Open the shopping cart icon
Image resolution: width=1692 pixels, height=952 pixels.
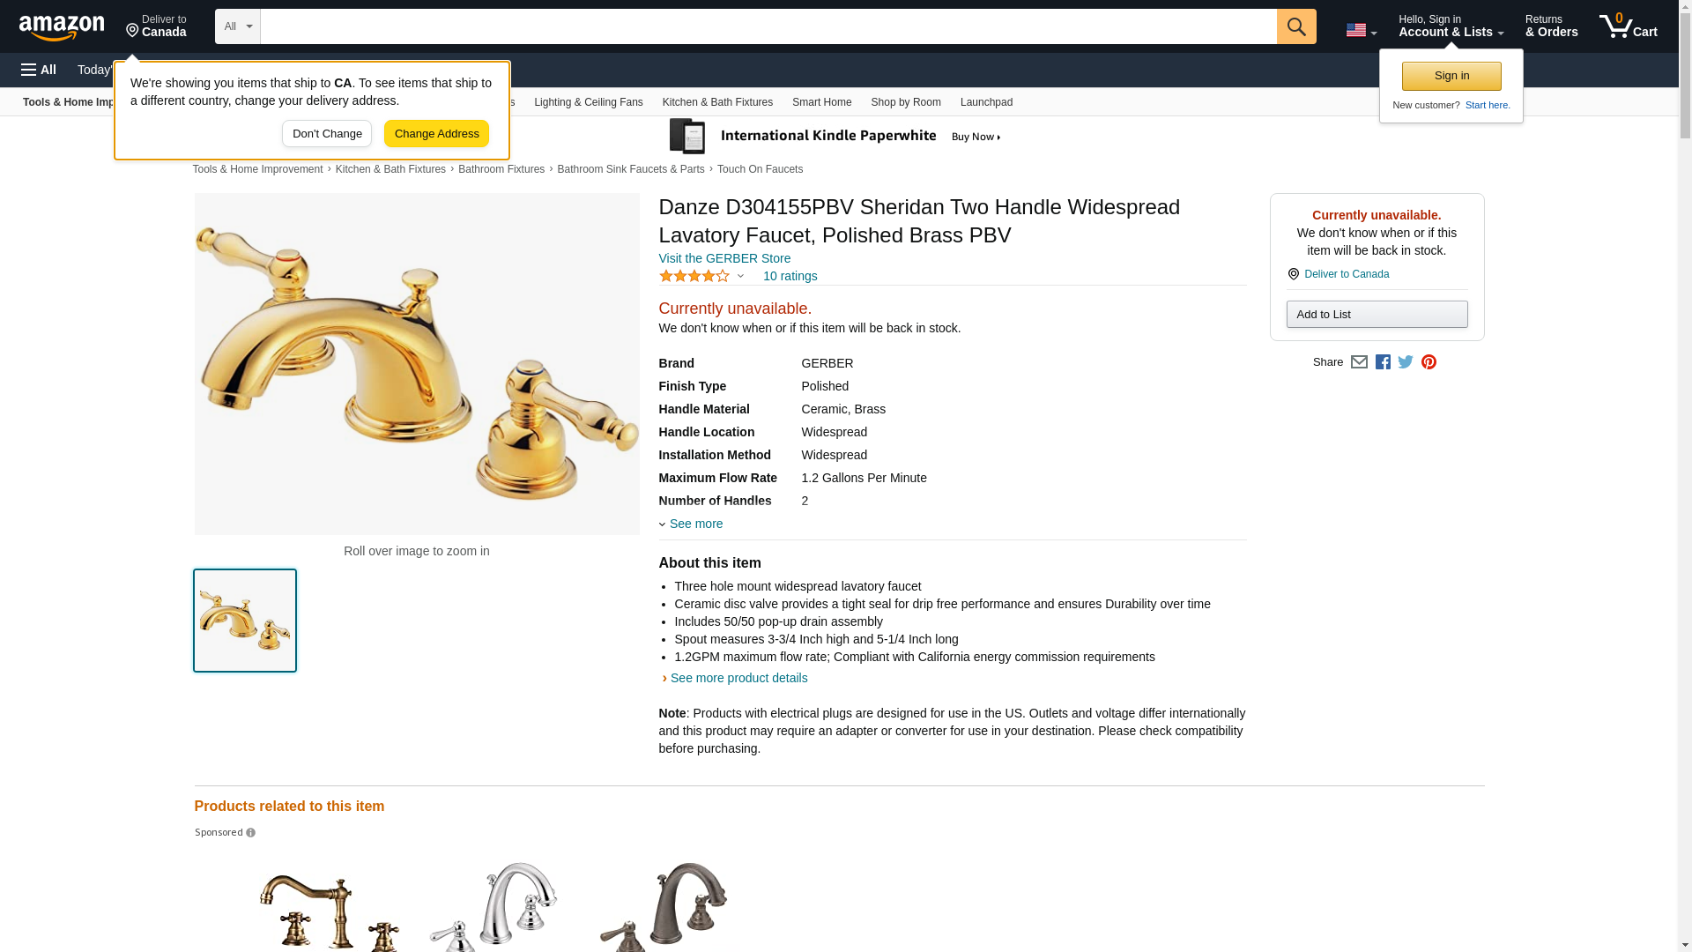(1629, 26)
